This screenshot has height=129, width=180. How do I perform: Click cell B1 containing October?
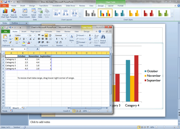pyautogui.click(x=23, y=56)
